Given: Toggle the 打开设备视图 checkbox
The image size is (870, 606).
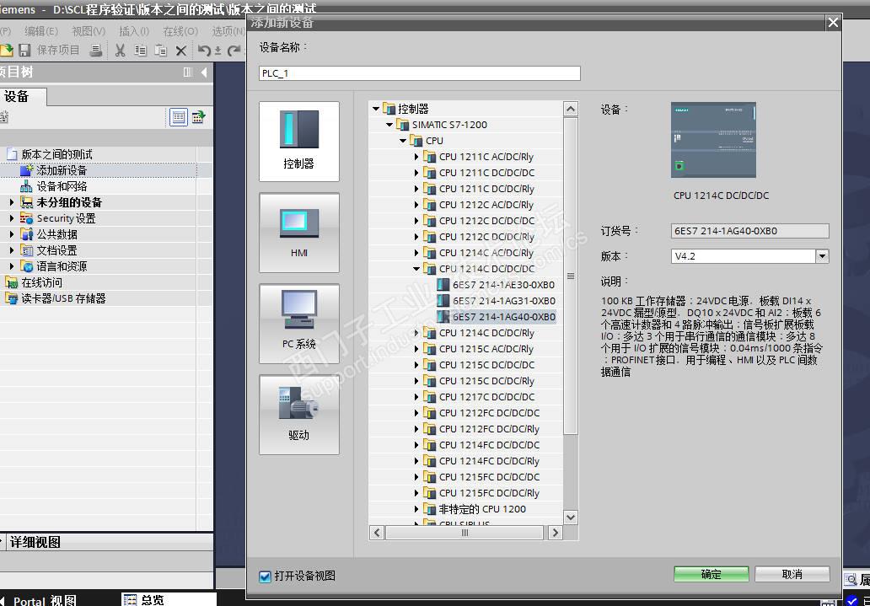Looking at the screenshot, I should pyautogui.click(x=266, y=576).
